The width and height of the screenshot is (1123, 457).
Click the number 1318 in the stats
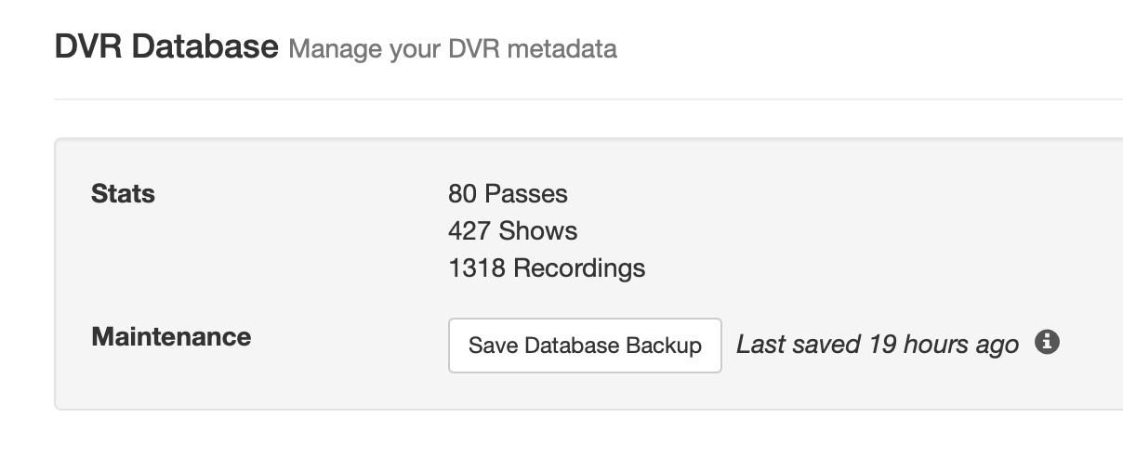(x=477, y=268)
